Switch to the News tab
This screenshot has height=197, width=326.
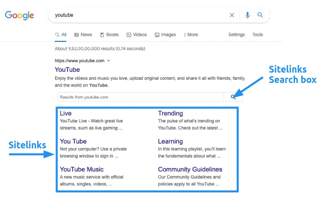click(x=83, y=35)
